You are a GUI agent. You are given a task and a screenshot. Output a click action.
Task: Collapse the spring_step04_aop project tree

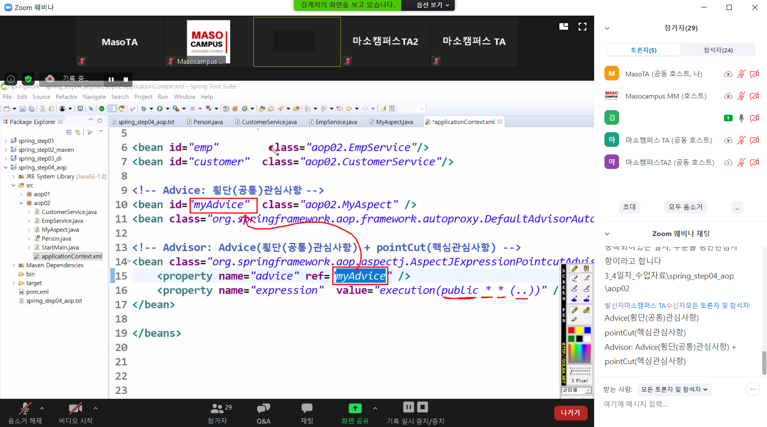(x=6, y=168)
